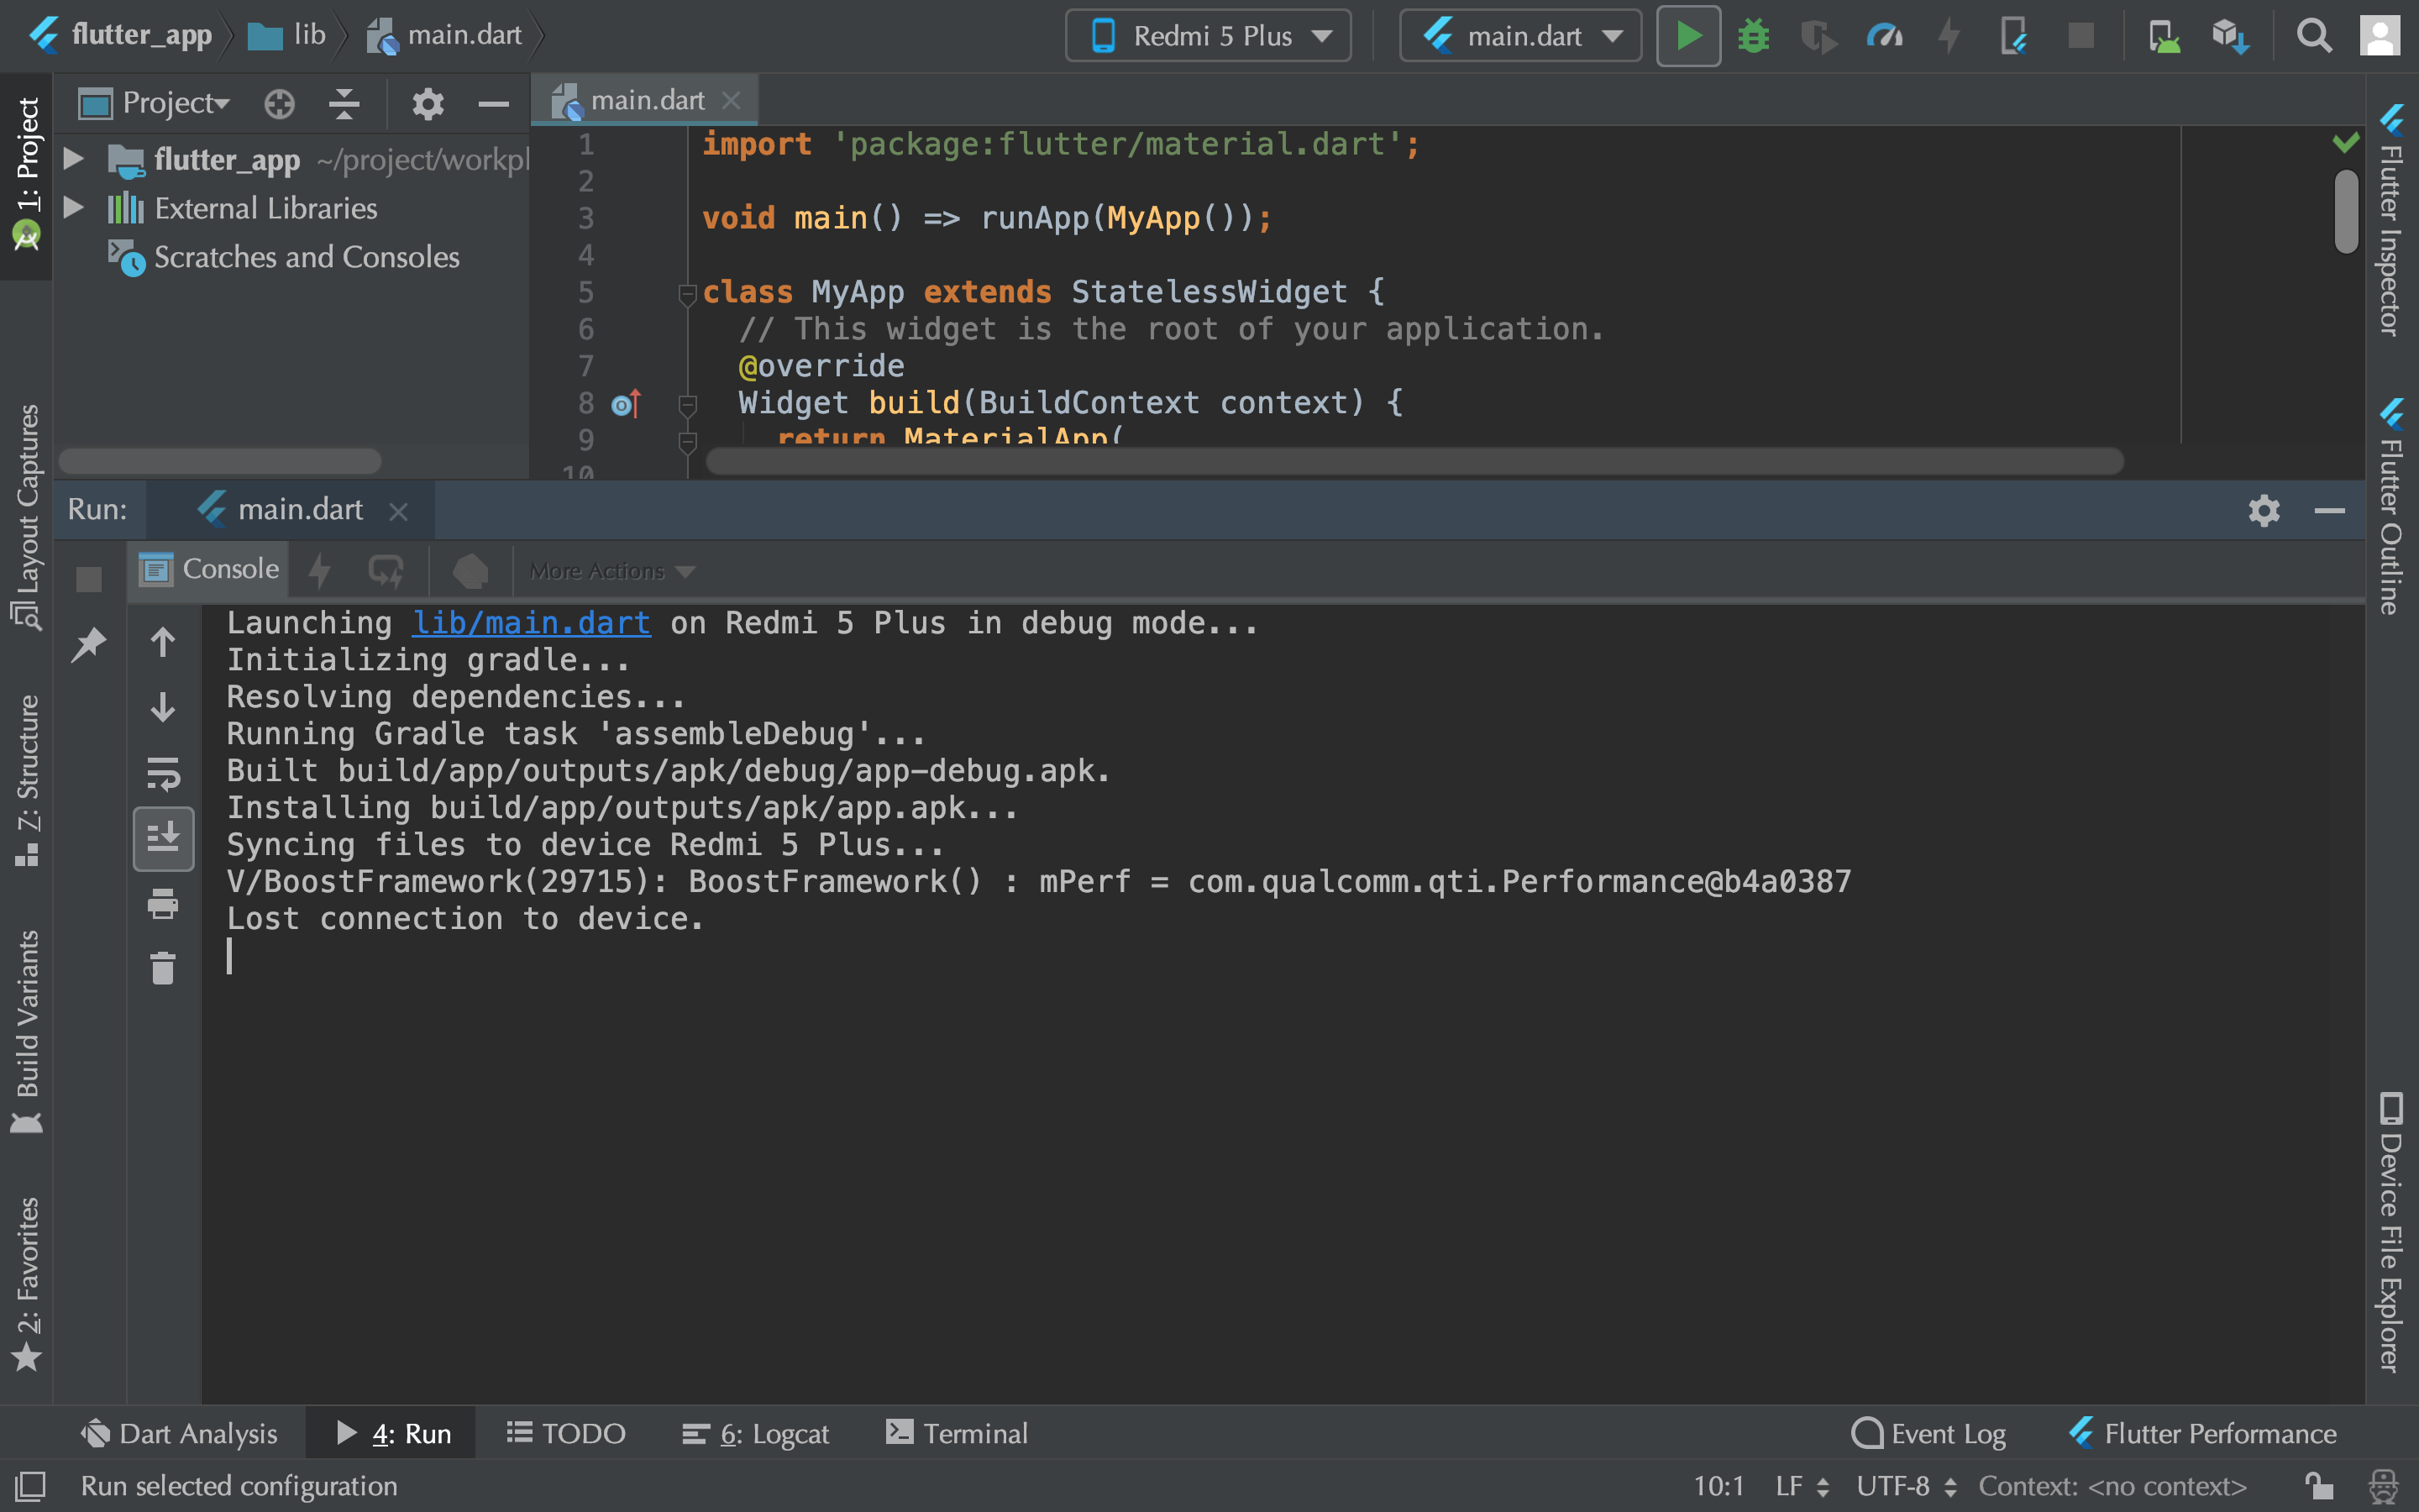The image size is (2419, 1512).
Task: Open the Flutter Inspector side panel
Action: pos(2391,220)
